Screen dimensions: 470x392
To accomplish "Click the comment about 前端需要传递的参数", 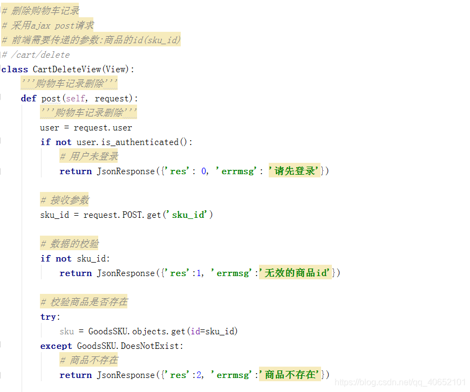I will tap(91, 40).
